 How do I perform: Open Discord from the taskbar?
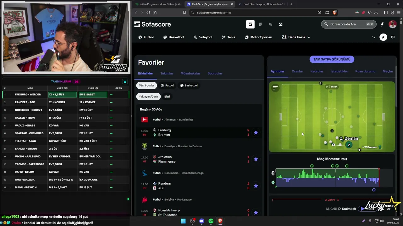[202, 221]
